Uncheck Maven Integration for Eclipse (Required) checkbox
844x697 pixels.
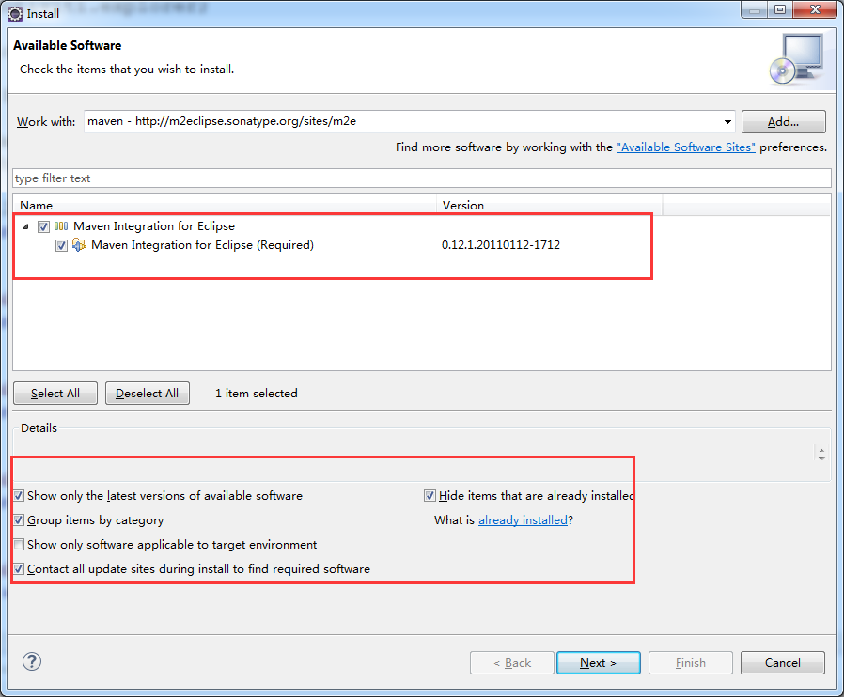(x=61, y=246)
